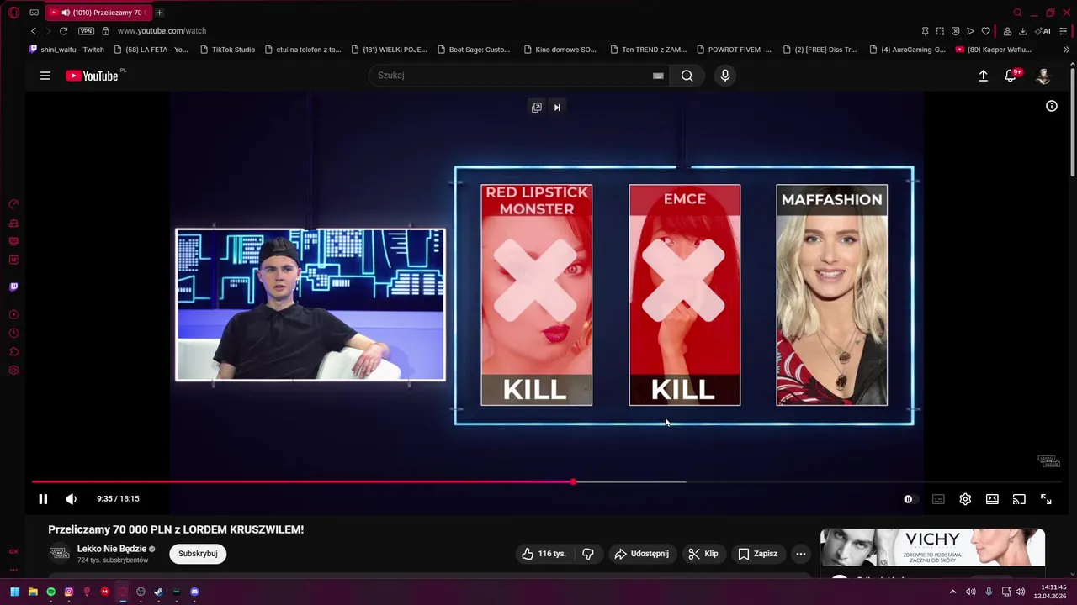Add page to bookmarks with heart icon

pyautogui.click(x=985, y=31)
